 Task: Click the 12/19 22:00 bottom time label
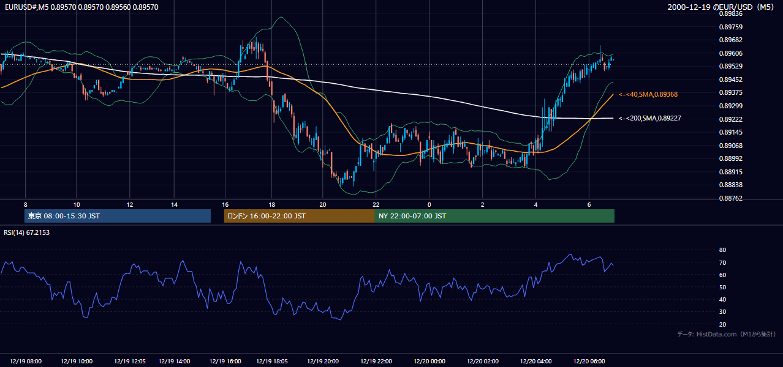pos(376,361)
